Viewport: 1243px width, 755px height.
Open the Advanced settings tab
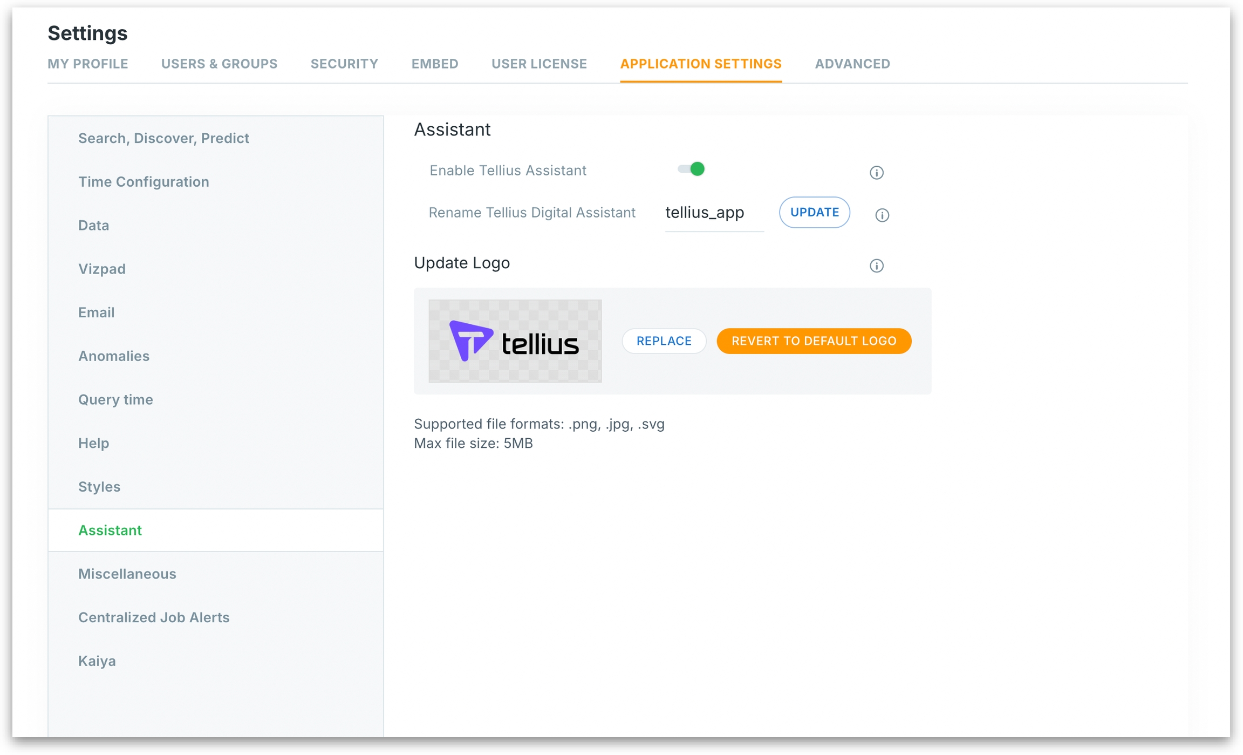coord(852,64)
